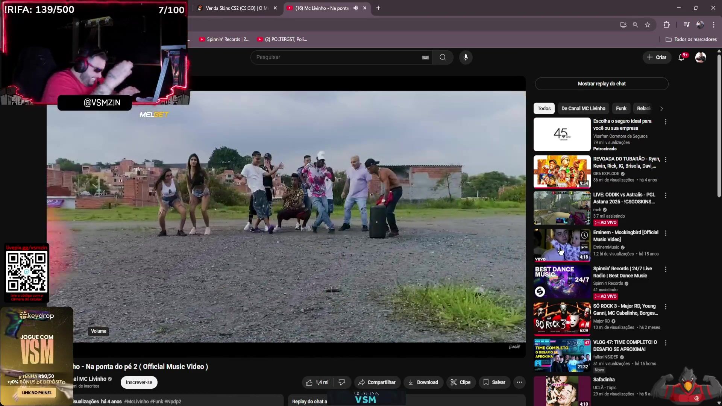Open browser extensions puzzle icon
This screenshot has width=722, height=406.
click(666, 25)
